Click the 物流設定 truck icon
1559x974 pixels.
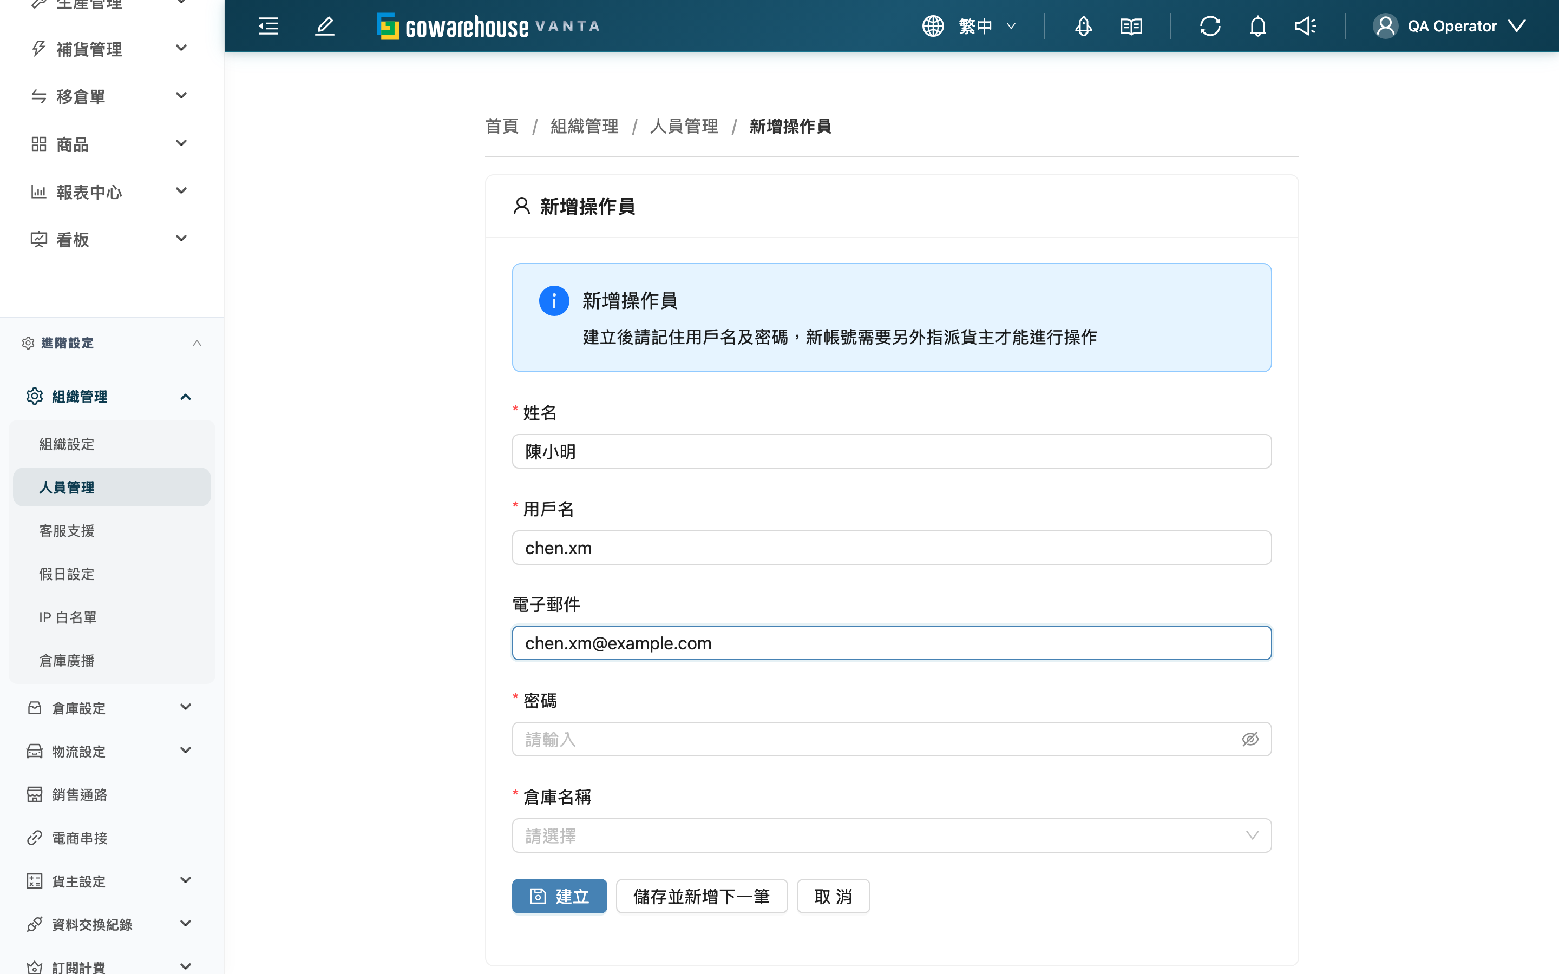click(x=35, y=751)
